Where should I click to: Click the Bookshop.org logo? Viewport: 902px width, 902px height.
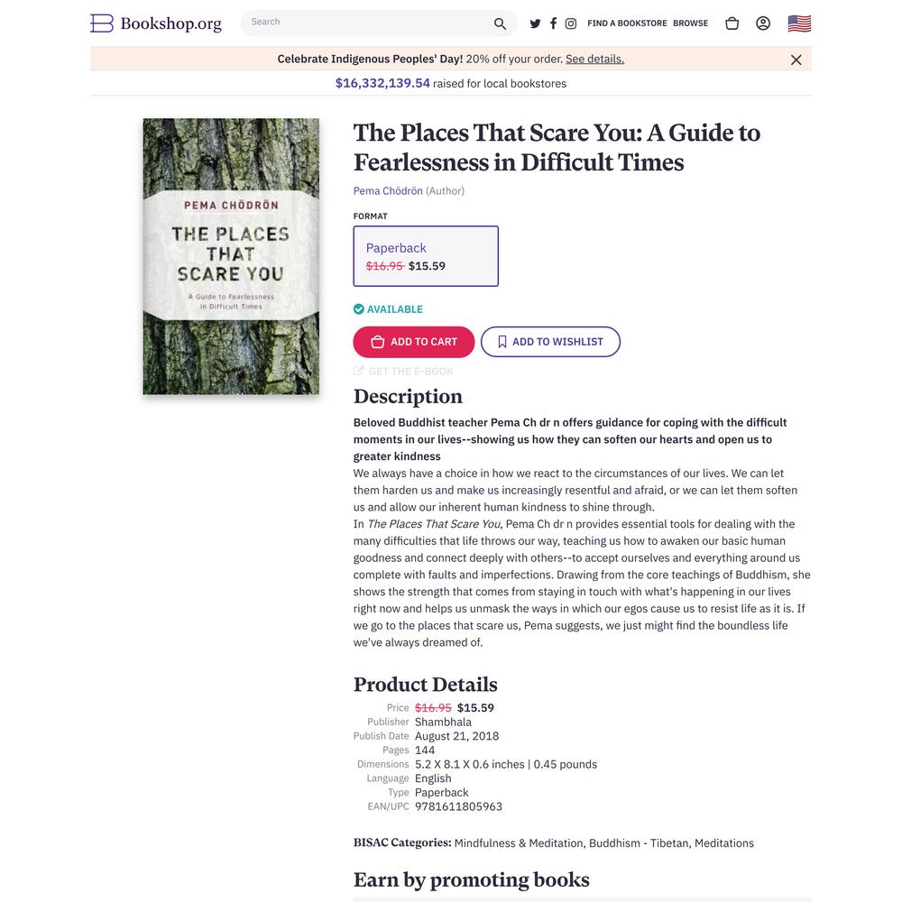(x=156, y=23)
